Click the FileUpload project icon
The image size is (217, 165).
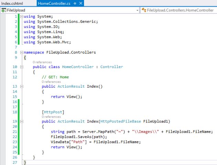(x=3, y=10)
